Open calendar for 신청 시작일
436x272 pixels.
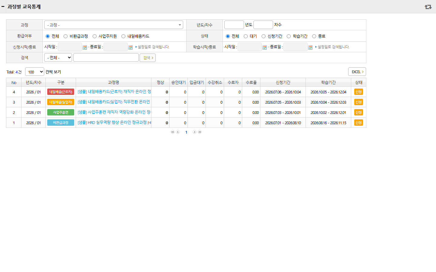[85, 47]
